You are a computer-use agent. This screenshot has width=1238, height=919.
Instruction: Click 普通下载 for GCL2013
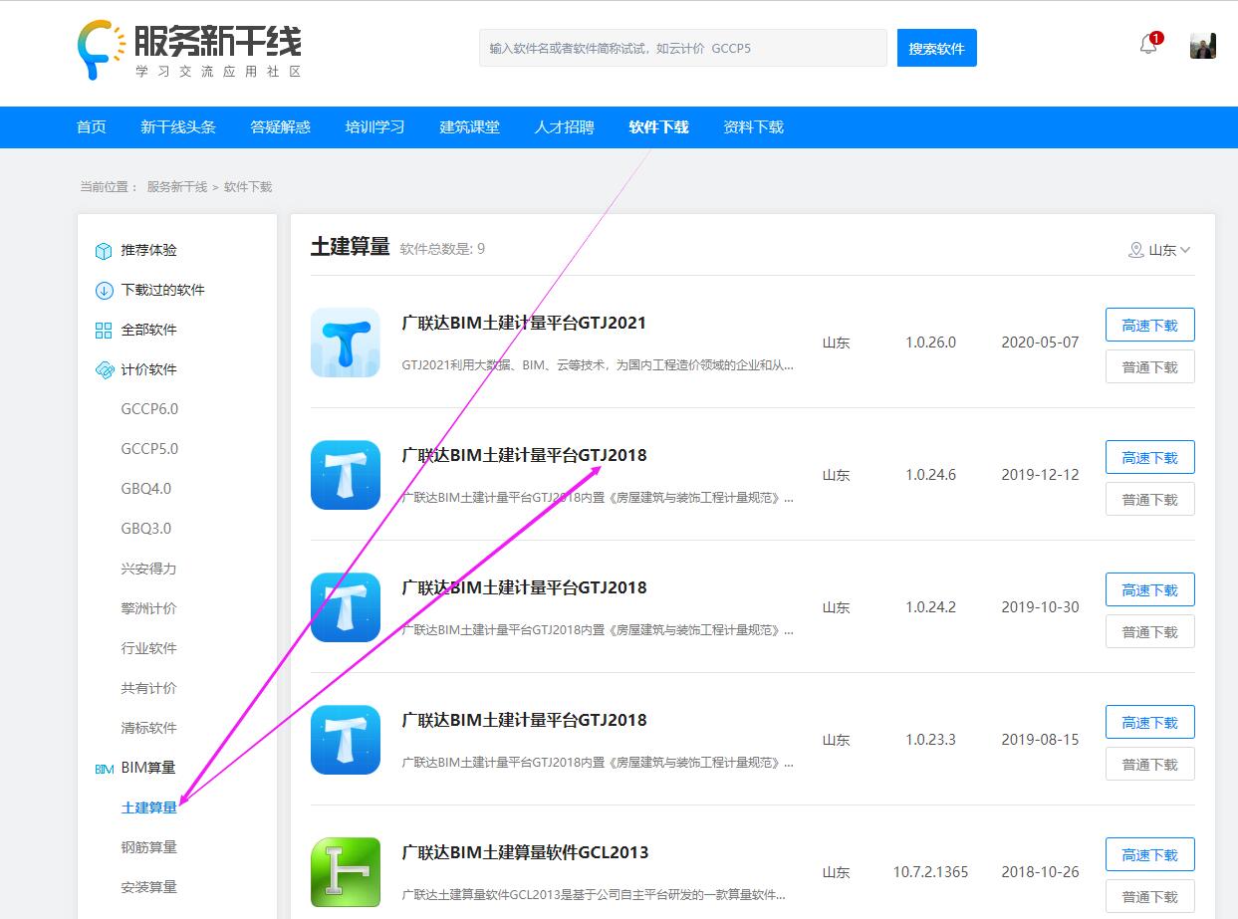[1150, 896]
